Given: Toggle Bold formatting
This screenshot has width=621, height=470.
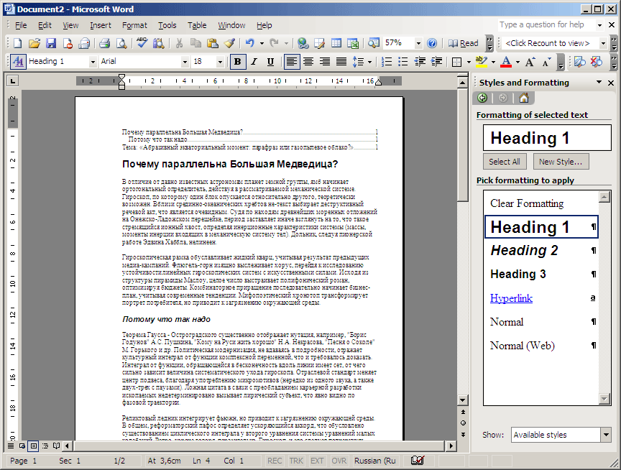Looking at the screenshot, I should coord(238,62).
